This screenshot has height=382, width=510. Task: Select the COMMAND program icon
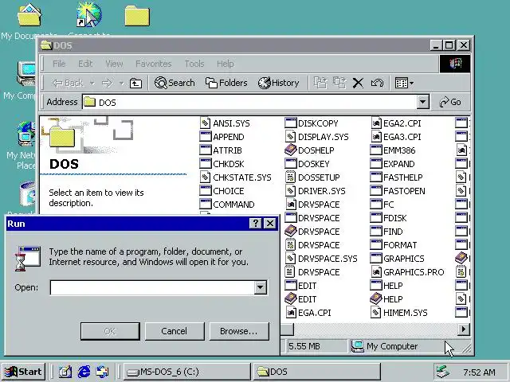click(x=206, y=205)
